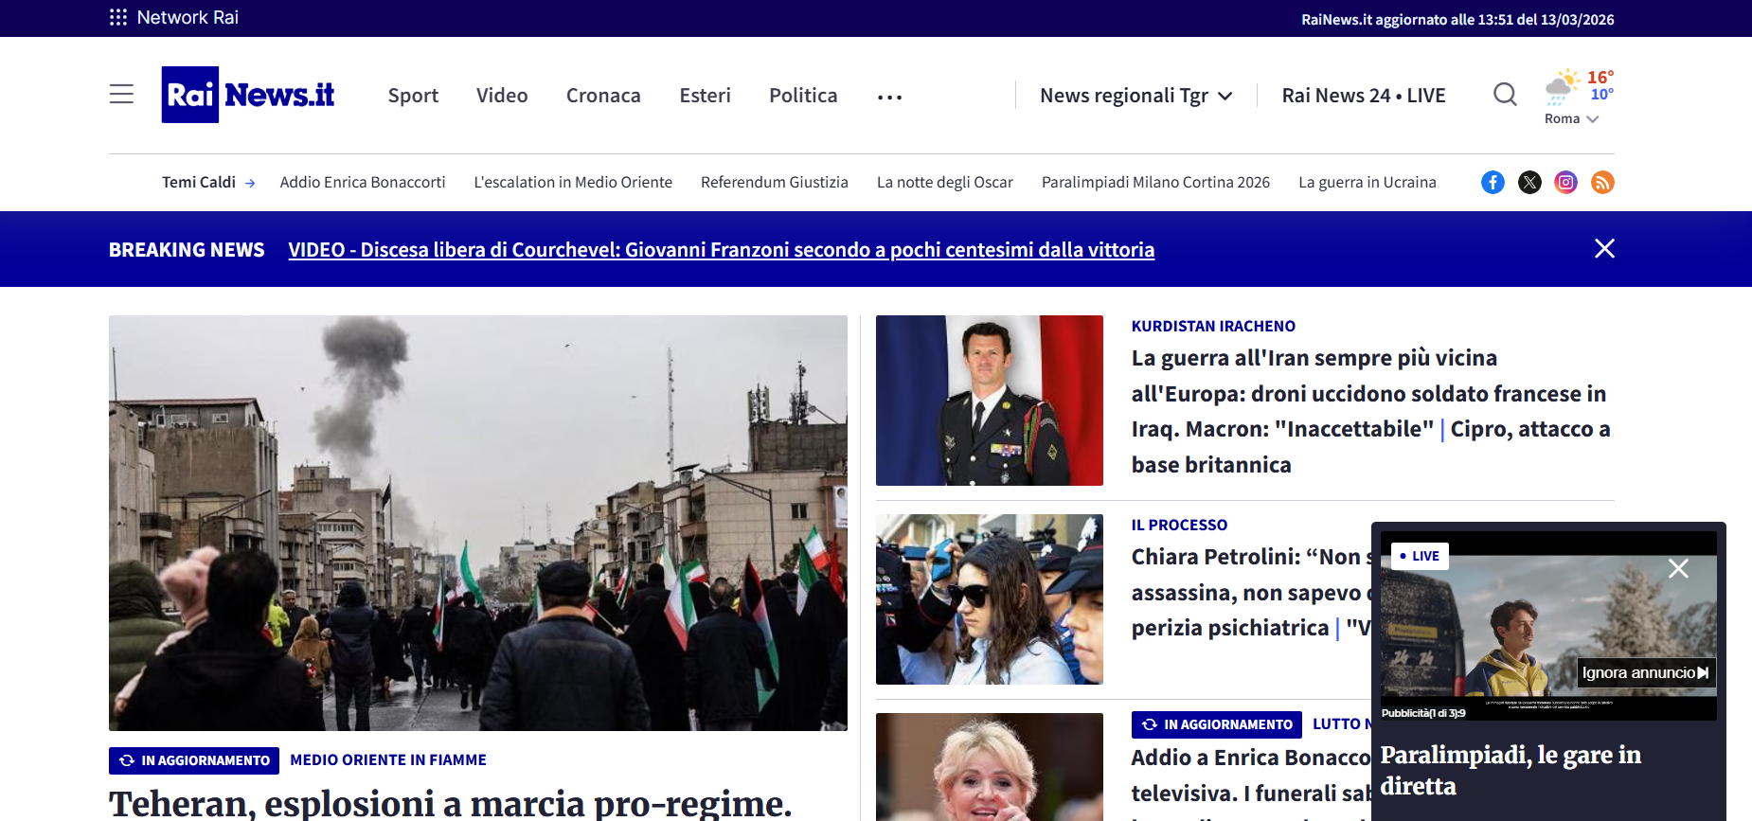Open the hamburger menu icon
The height and width of the screenshot is (821, 1752).
point(121,95)
